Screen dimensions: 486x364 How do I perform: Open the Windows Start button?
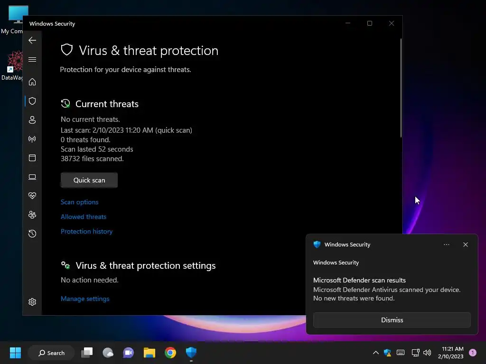pyautogui.click(x=15, y=353)
